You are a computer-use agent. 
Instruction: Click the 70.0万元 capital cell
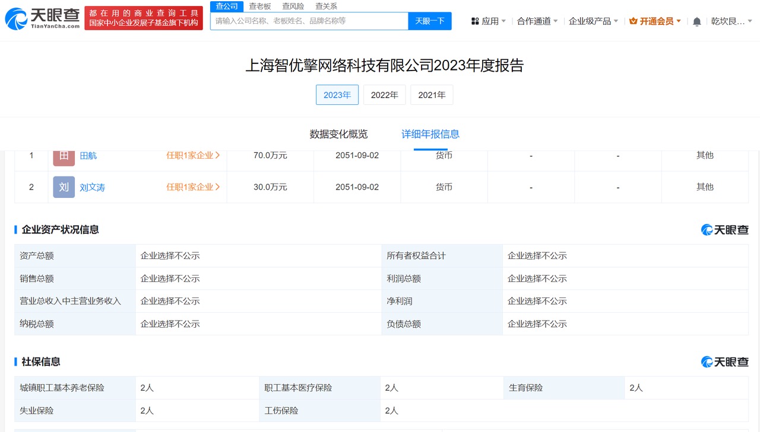coord(270,155)
